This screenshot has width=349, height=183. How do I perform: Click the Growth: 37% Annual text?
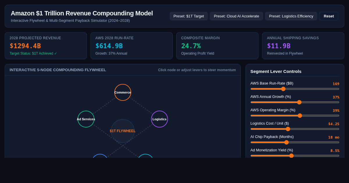111,53
